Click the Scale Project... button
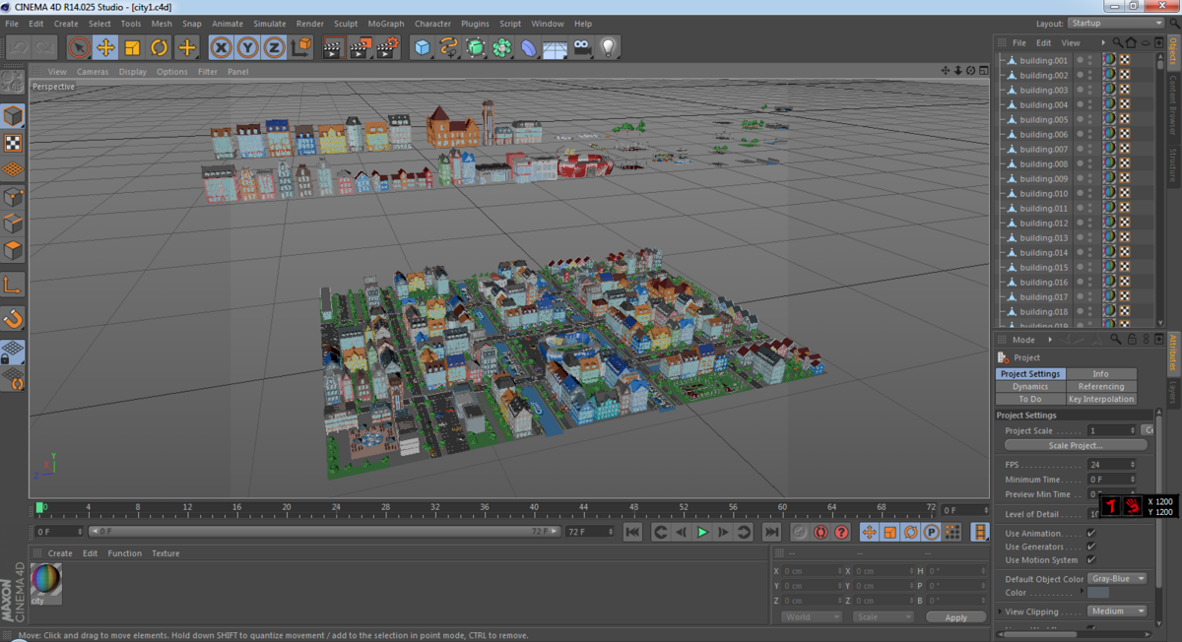This screenshot has height=642, width=1182. [1075, 445]
